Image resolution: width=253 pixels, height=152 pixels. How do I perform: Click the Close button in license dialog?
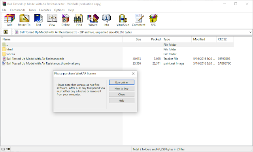[x=121, y=95]
